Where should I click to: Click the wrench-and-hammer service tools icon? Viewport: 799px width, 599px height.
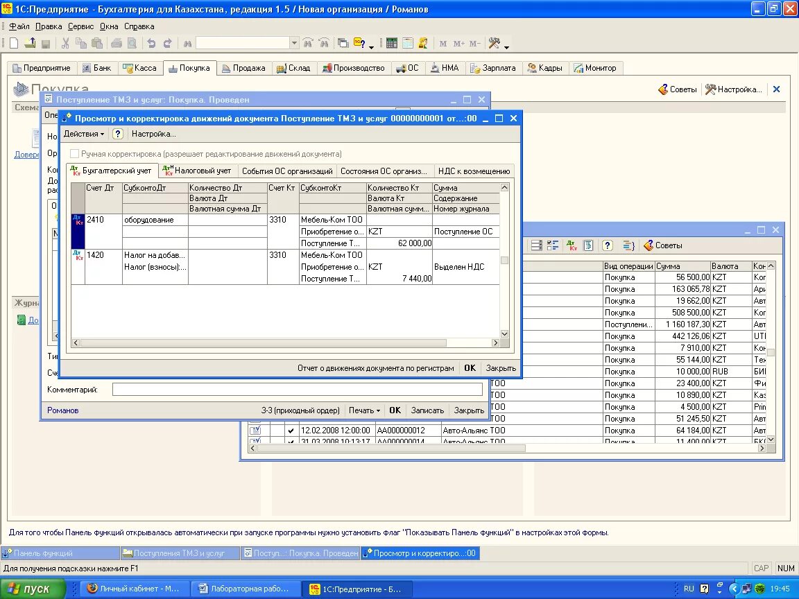tap(494, 43)
